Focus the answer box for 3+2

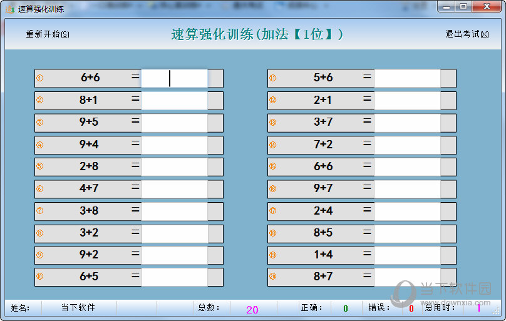click(175, 233)
